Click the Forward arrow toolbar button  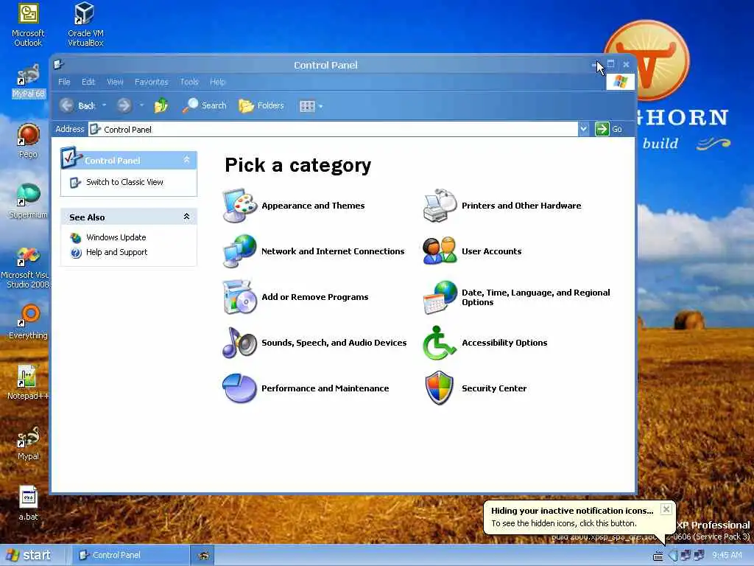coord(124,105)
